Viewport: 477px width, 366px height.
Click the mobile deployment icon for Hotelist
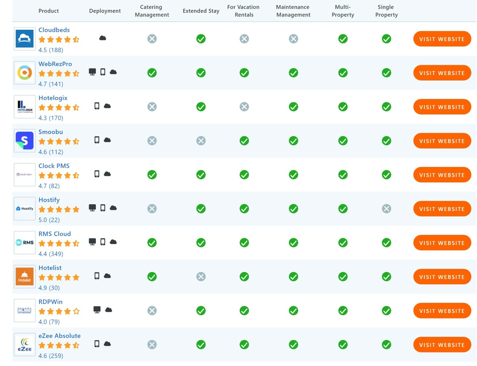(97, 276)
